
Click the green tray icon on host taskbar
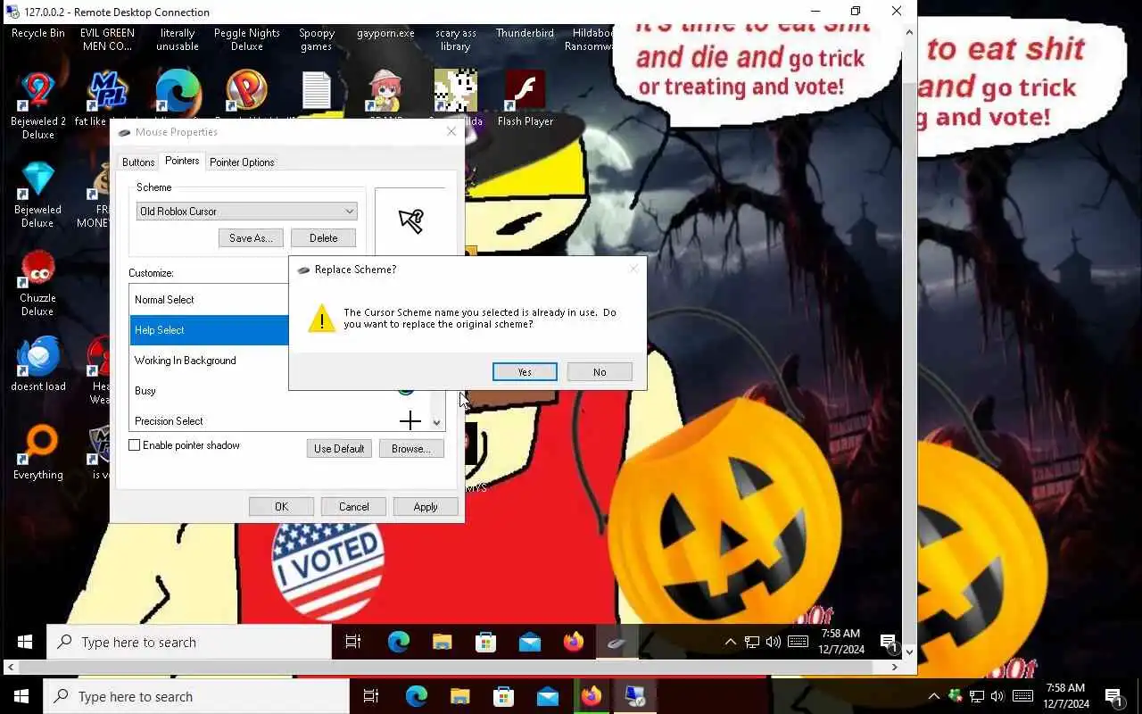(956, 696)
